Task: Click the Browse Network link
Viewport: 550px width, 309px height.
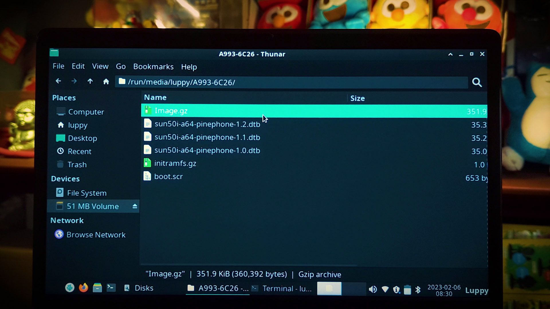Action: point(95,235)
